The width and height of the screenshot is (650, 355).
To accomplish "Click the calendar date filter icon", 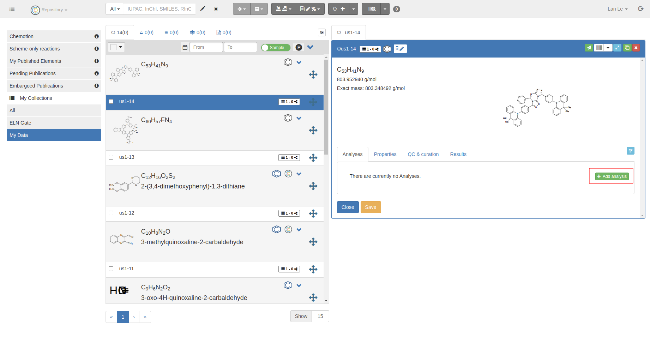I will coord(185,47).
